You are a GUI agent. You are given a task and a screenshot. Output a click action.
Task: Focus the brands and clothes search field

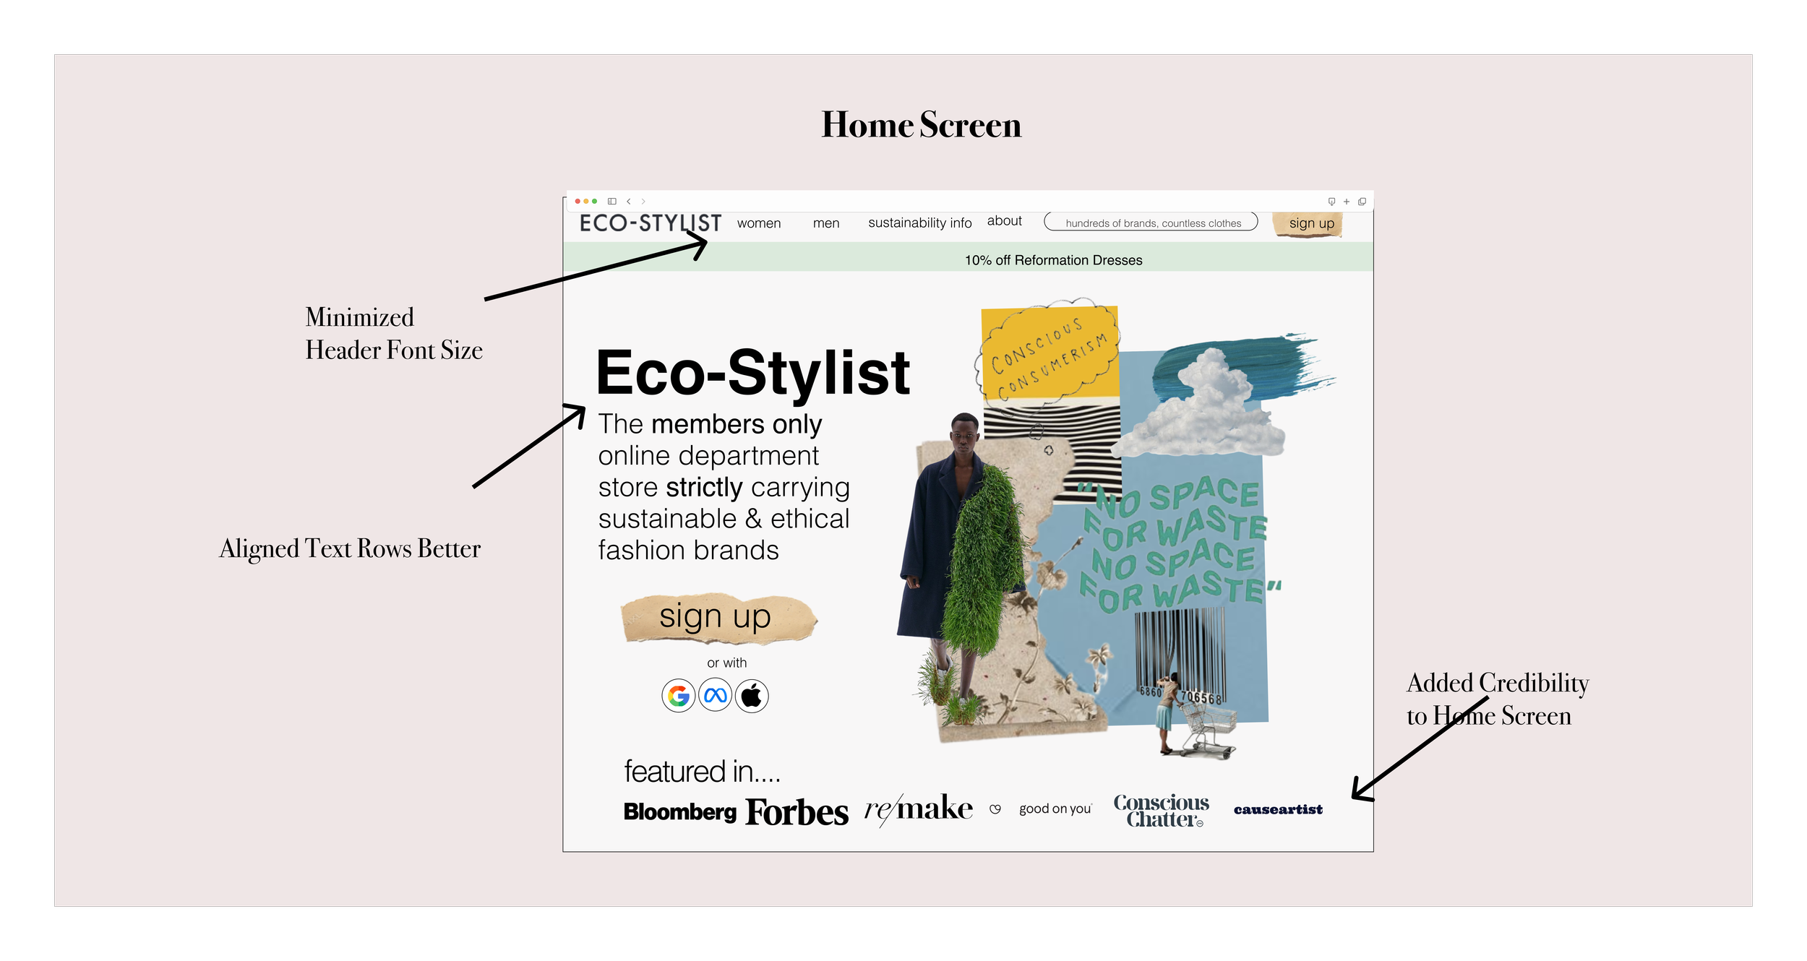tap(1151, 223)
